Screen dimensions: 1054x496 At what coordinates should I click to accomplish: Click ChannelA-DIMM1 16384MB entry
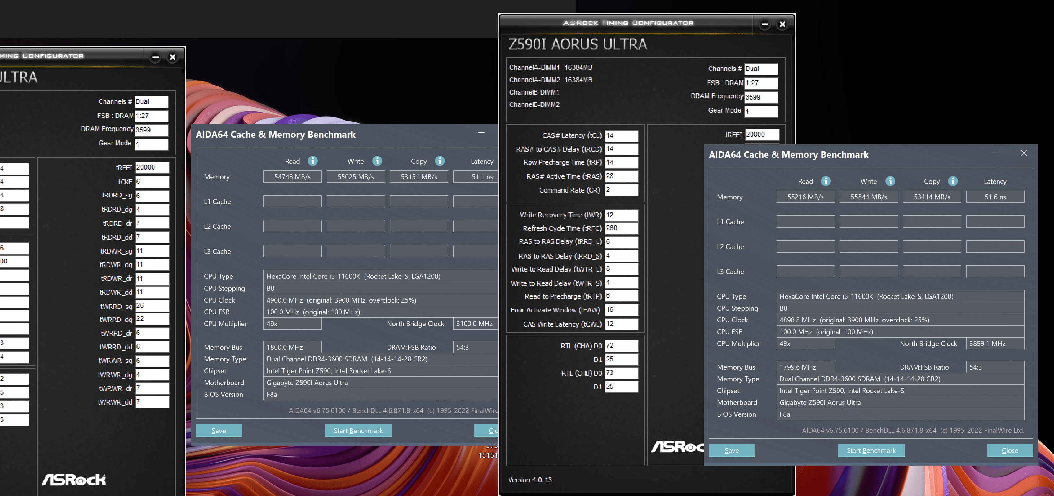[550, 68]
